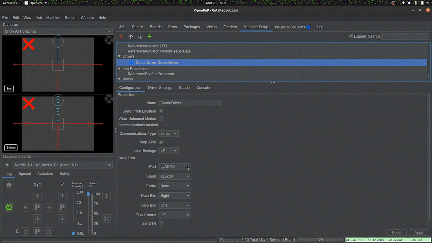Rotate C axis counter-clockwise
Image resolution: width=432 pixels, height=243 pixels.
[26, 232]
